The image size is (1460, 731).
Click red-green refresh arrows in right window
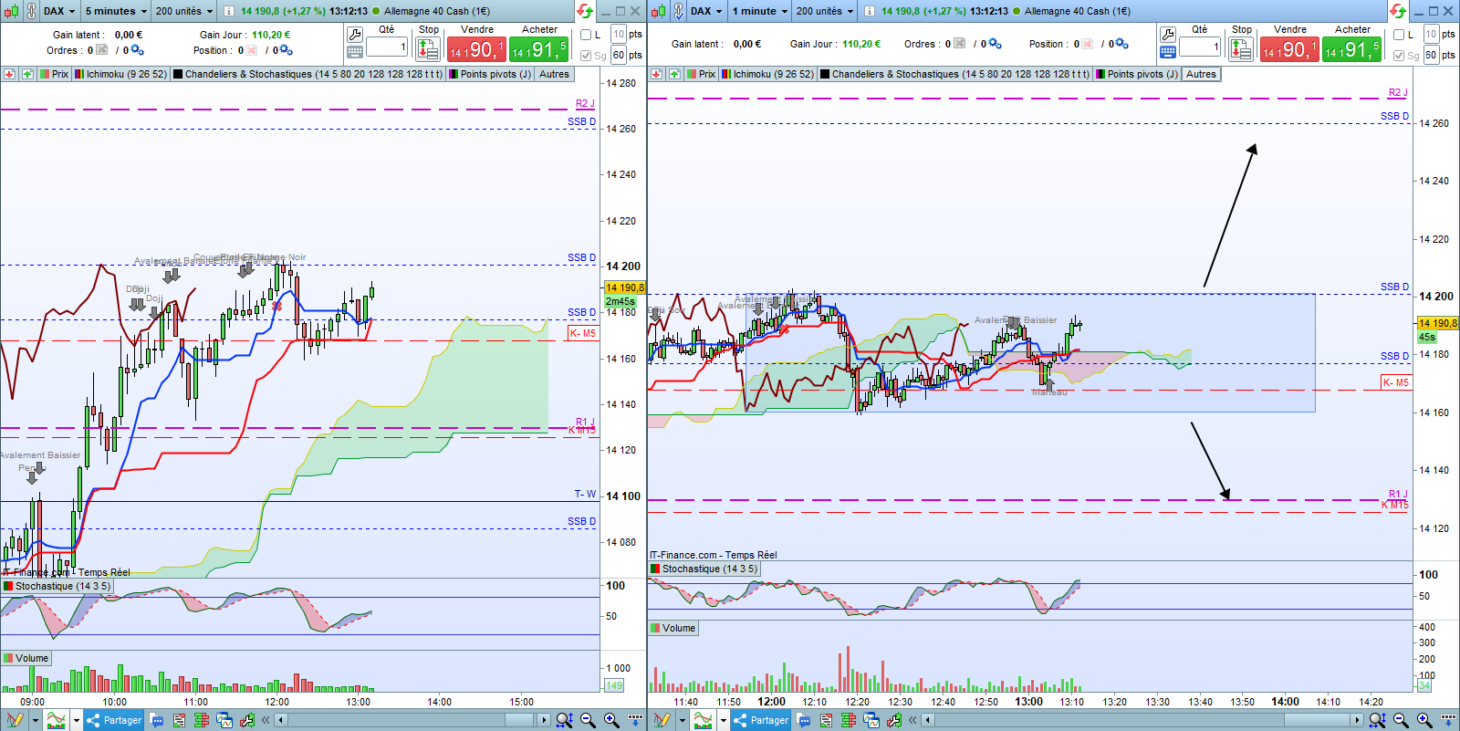click(x=1397, y=11)
